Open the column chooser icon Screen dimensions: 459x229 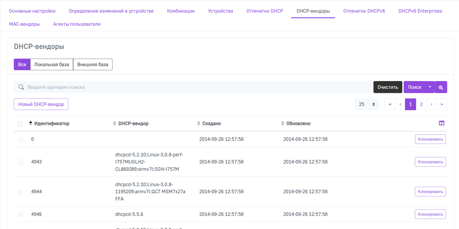tap(442, 123)
